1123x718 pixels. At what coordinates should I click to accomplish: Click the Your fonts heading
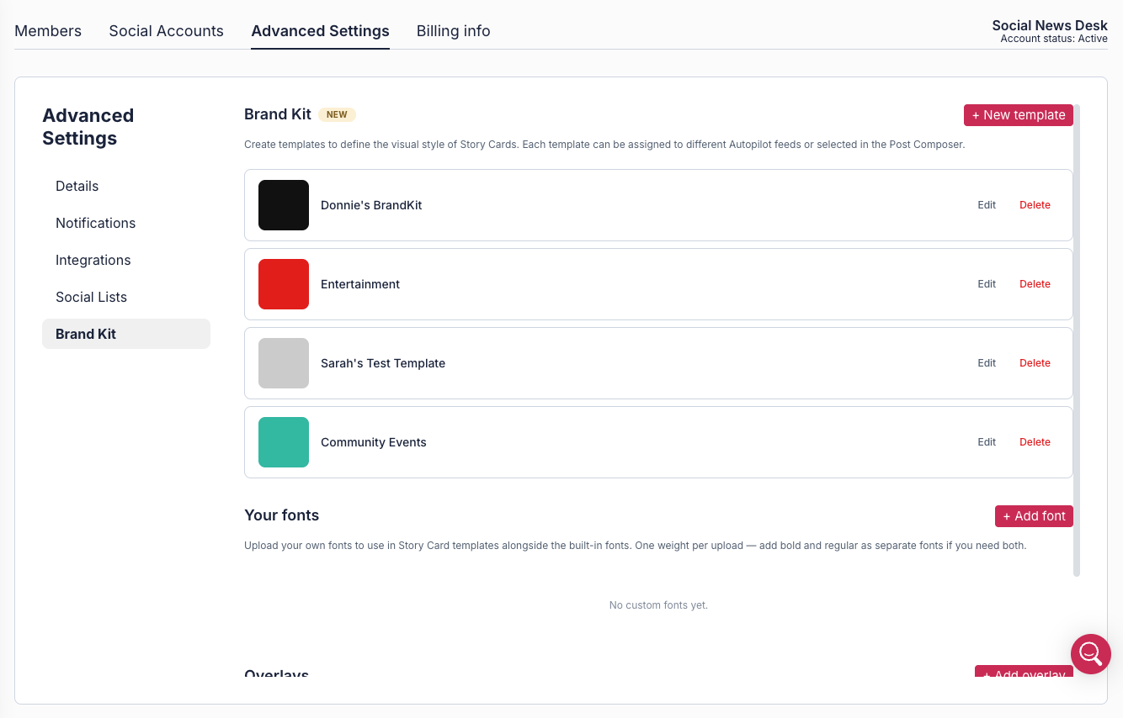click(x=282, y=515)
